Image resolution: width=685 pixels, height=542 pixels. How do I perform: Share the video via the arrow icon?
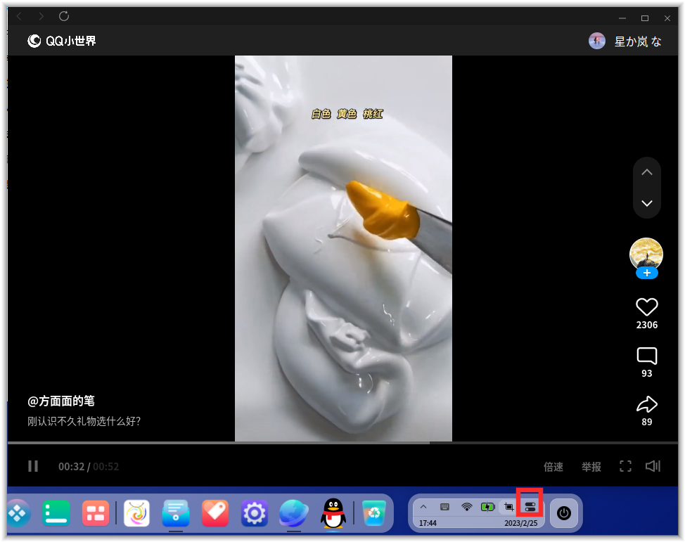(646, 404)
